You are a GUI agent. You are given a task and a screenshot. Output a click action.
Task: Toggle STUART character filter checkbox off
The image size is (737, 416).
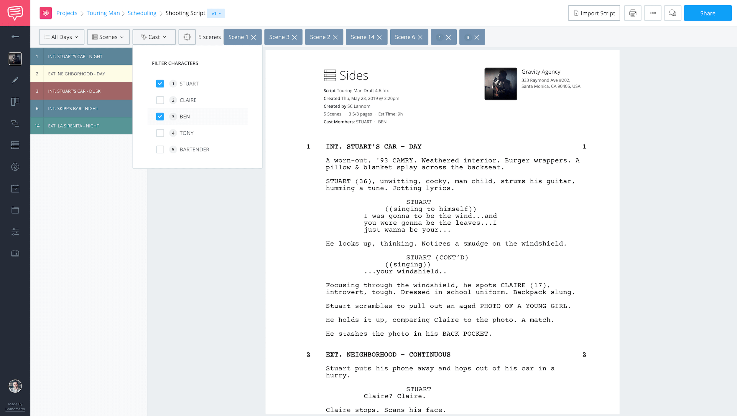160,83
